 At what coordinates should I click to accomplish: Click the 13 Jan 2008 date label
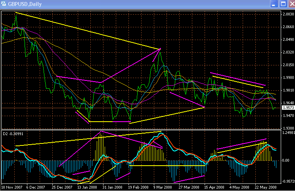[x=87, y=187]
